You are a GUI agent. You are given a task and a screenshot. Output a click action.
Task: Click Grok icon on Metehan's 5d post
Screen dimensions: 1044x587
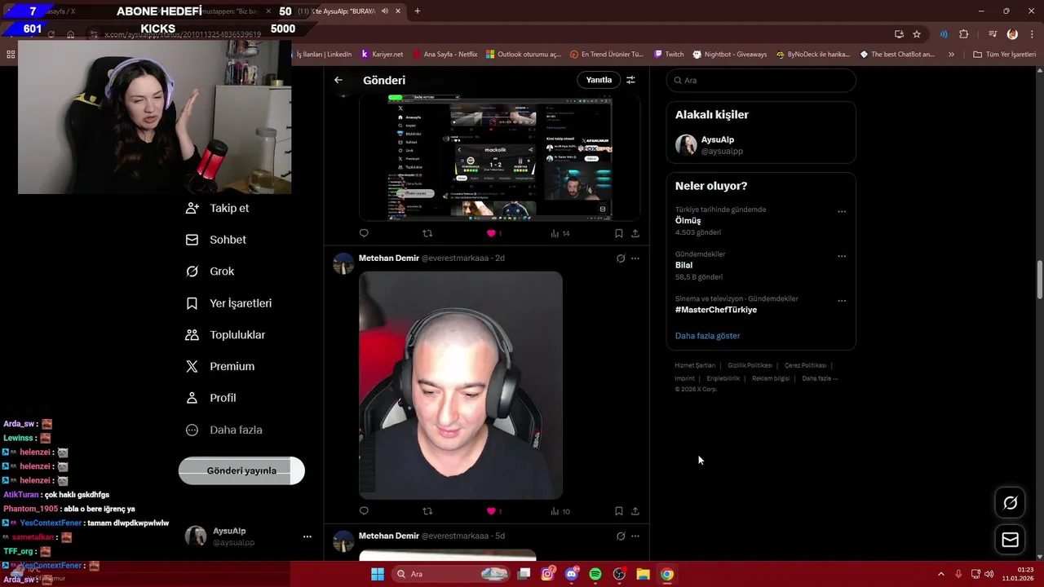pyautogui.click(x=621, y=536)
